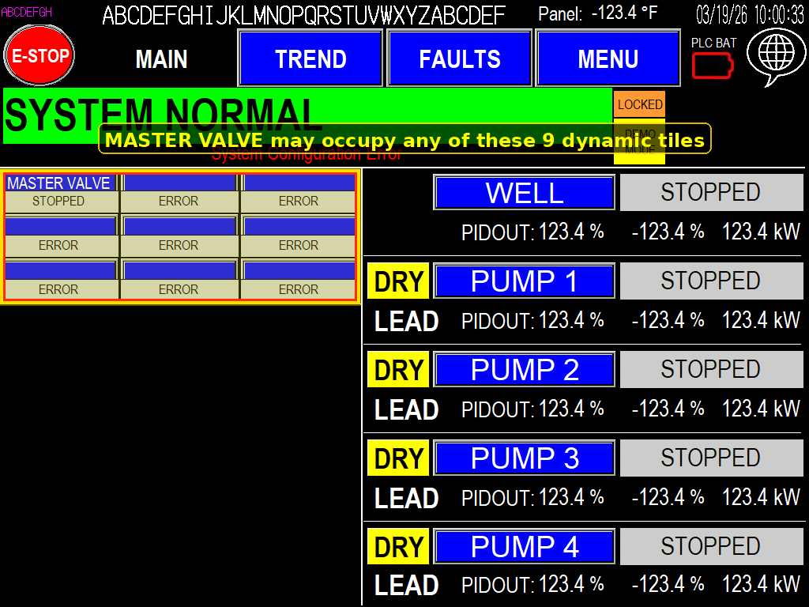The width and height of the screenshot is (809, 607).
Task: Switch to the MAIN screen
Action: (x=161, y=58)
